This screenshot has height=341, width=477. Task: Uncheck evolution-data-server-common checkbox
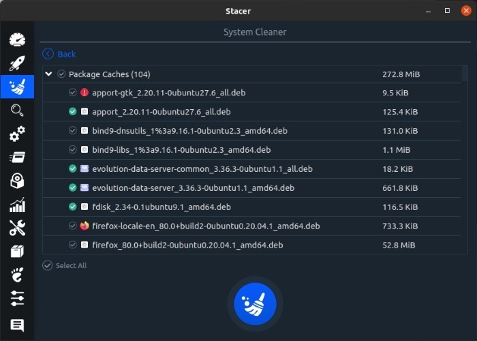(x=72, y=168)
